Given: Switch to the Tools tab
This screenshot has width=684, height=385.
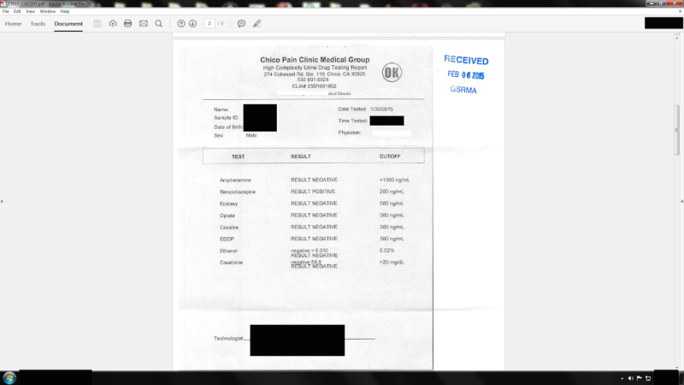Looking at the screenshot, I should pos(38,23).
